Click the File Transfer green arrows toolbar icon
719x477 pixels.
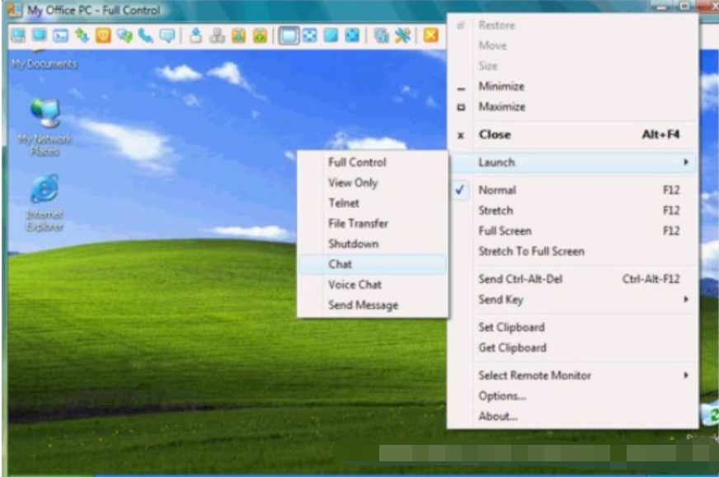[82, 35]
